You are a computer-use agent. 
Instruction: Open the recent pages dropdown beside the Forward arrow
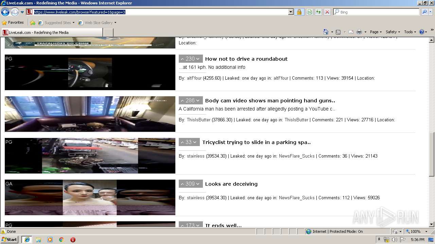22,12
